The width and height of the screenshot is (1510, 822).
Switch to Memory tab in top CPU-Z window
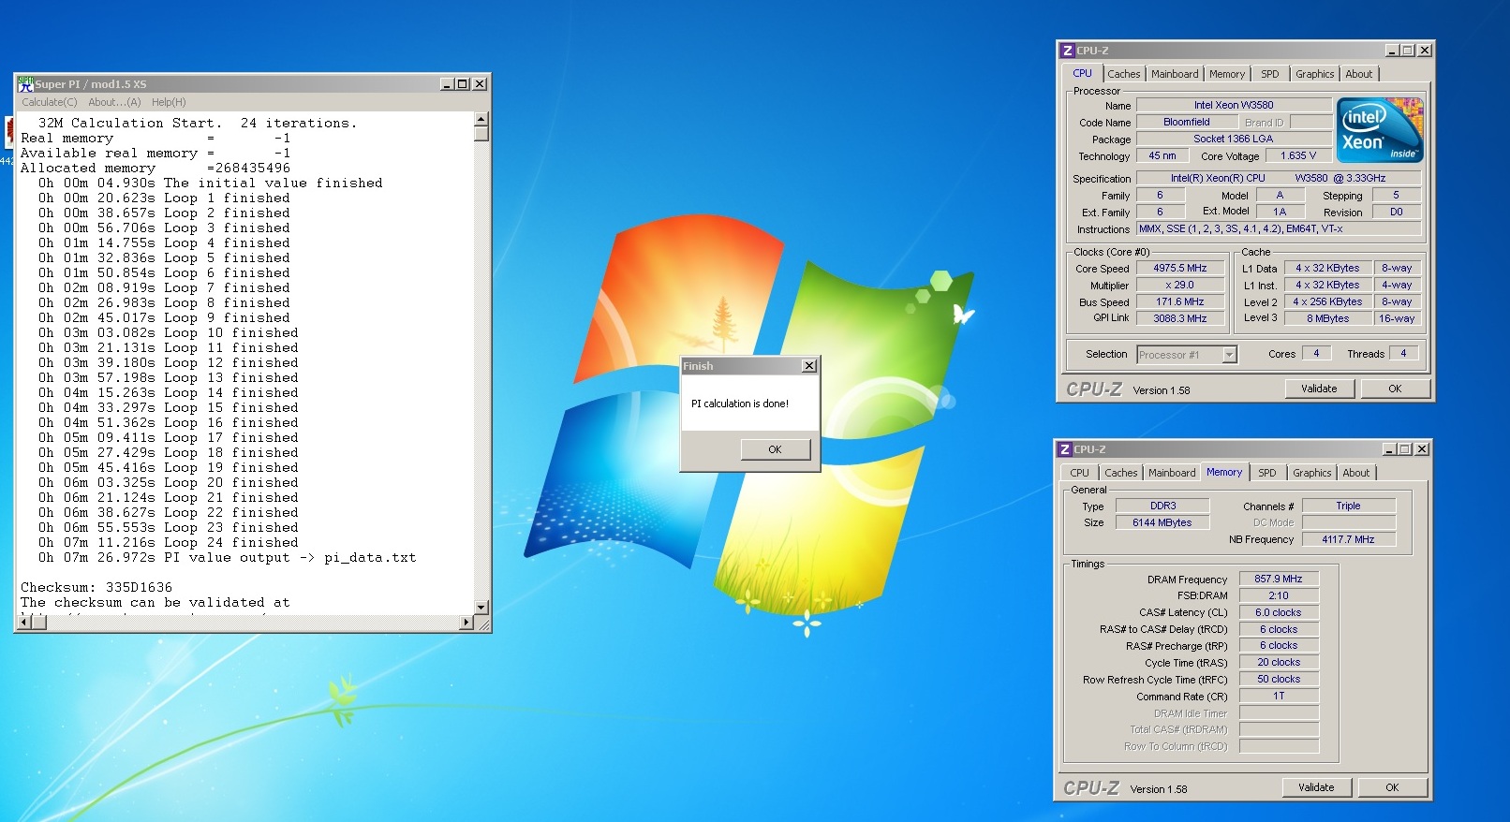[1227, 74]
